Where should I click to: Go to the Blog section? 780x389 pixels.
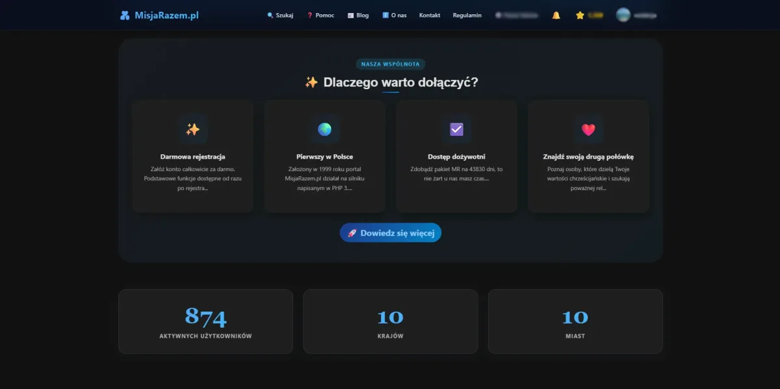pos(358,16)
